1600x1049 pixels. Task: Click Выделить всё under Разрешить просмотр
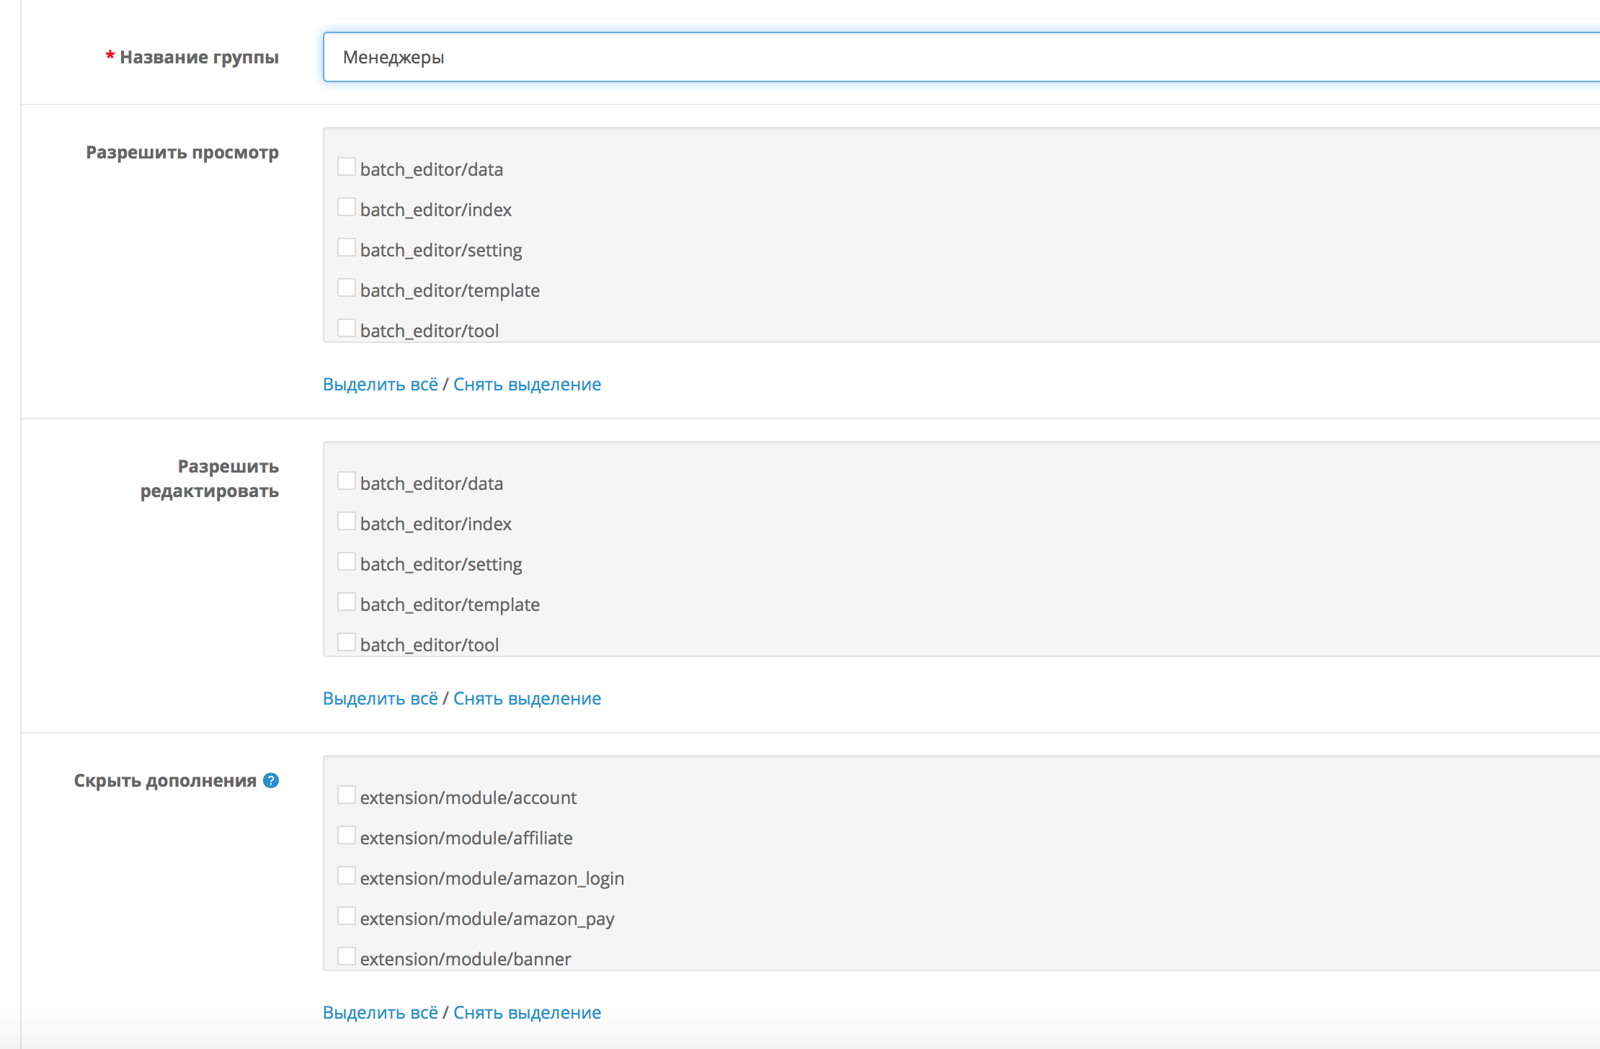point(381,385)
